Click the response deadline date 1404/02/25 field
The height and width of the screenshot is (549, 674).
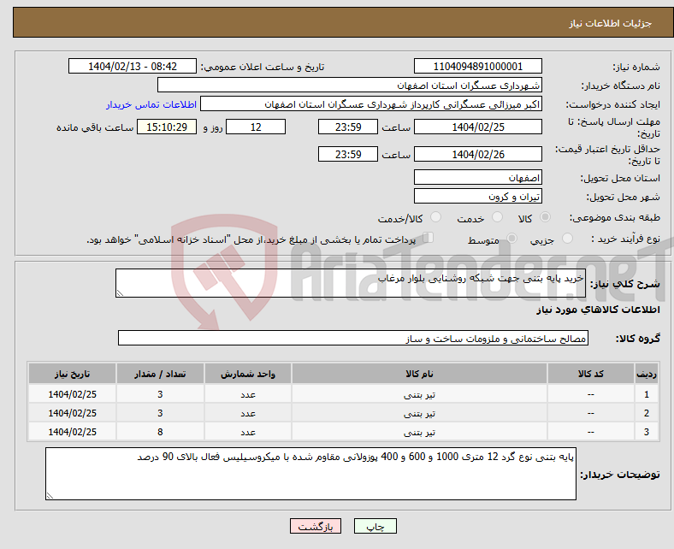coord(477,127)
